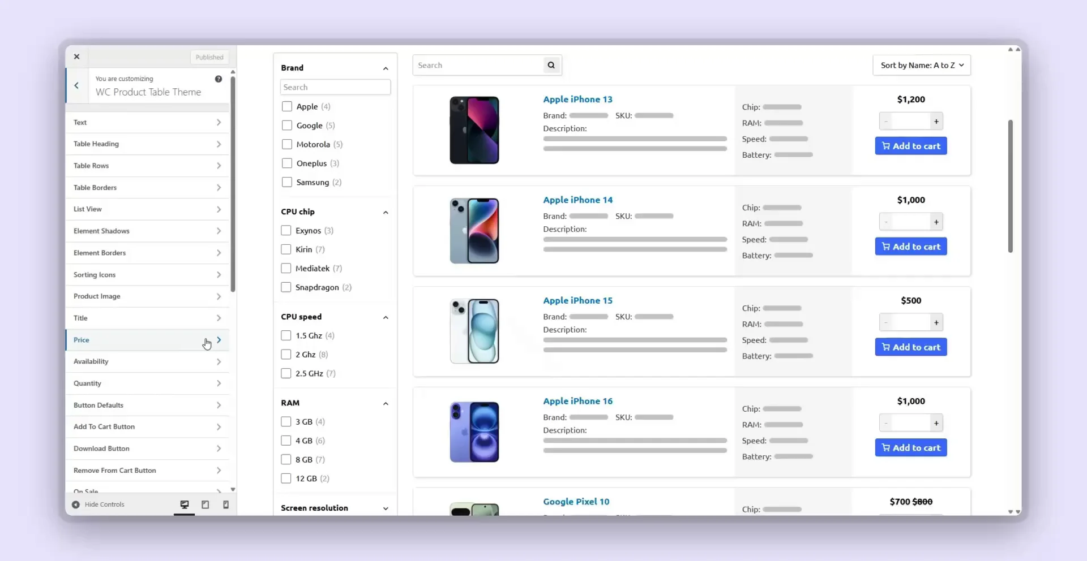Screen dimensions: 1087x561
Task: Click the Hide Controls circle icon
Action: click(x=76, y=504)
